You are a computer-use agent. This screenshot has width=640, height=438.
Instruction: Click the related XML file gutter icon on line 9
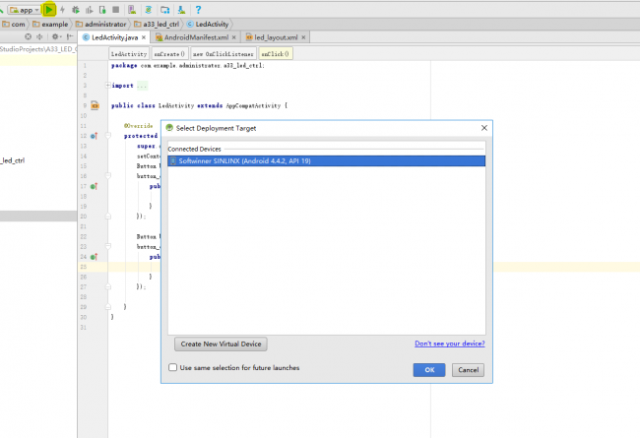click(95, 105)
